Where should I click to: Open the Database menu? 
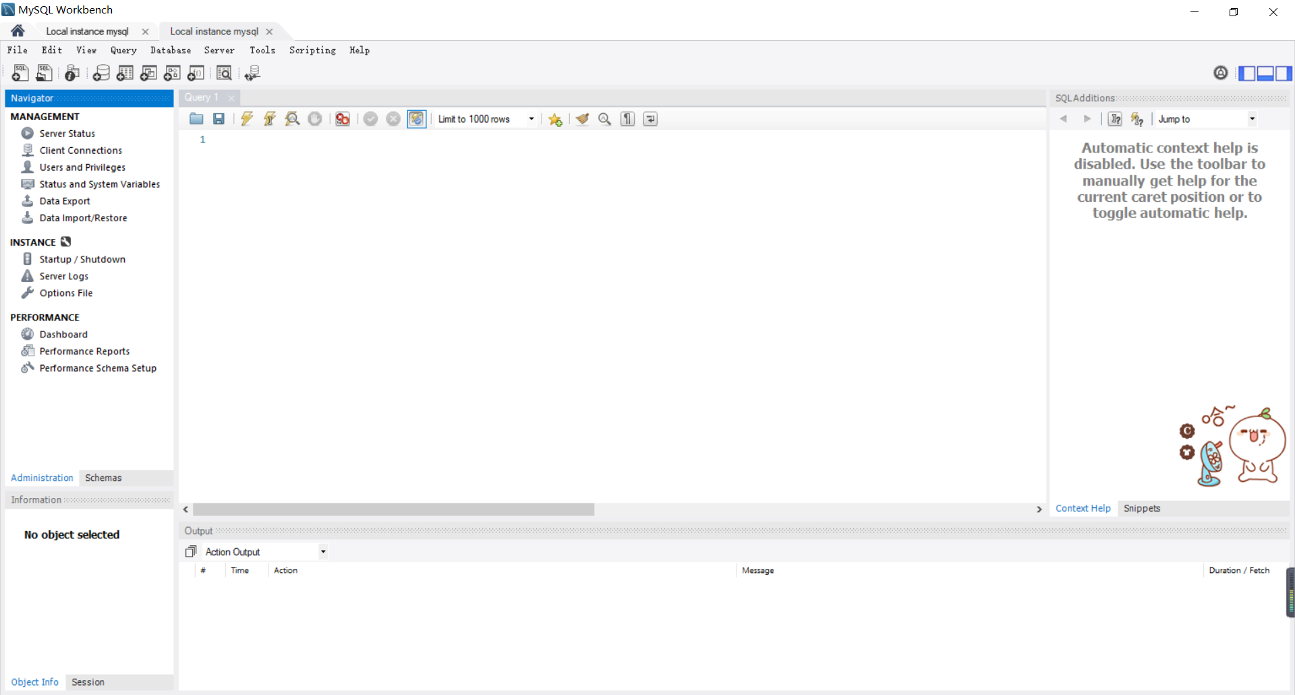(x=171, y=50)
